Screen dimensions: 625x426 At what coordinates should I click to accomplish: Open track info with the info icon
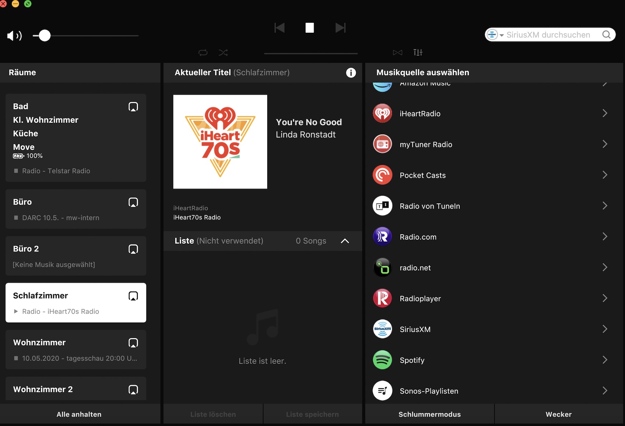click(x=351, y=73)
